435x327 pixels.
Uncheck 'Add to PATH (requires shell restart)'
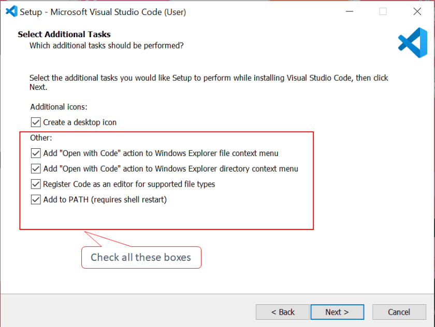tap(35, 199)
